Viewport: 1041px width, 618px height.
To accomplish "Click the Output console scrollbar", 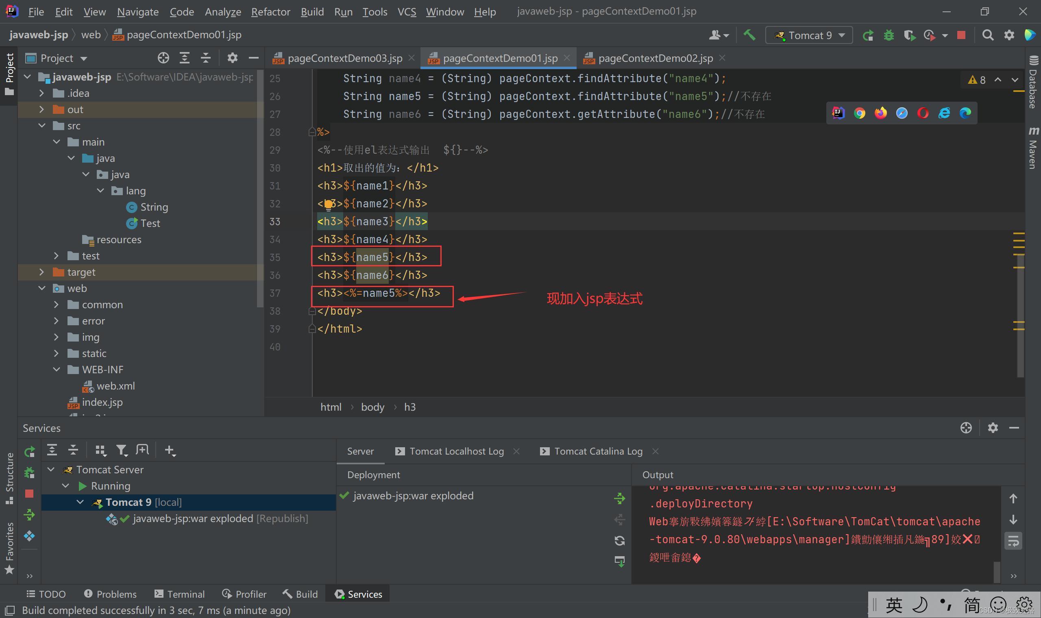I will click(x=996, y=572).
